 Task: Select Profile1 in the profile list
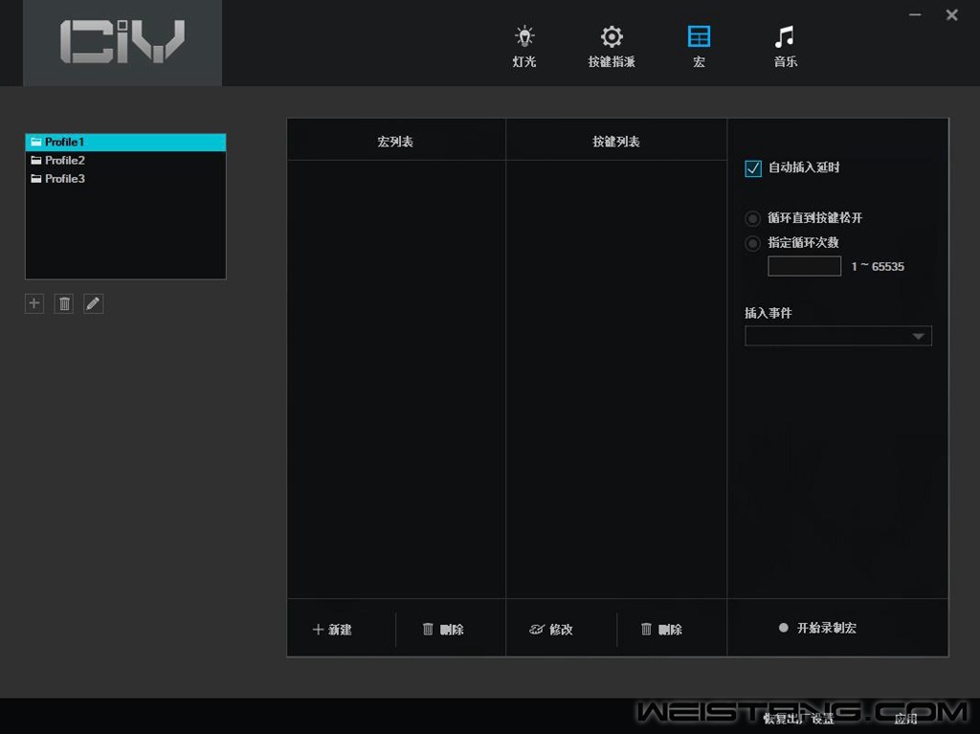pos(125,142)
